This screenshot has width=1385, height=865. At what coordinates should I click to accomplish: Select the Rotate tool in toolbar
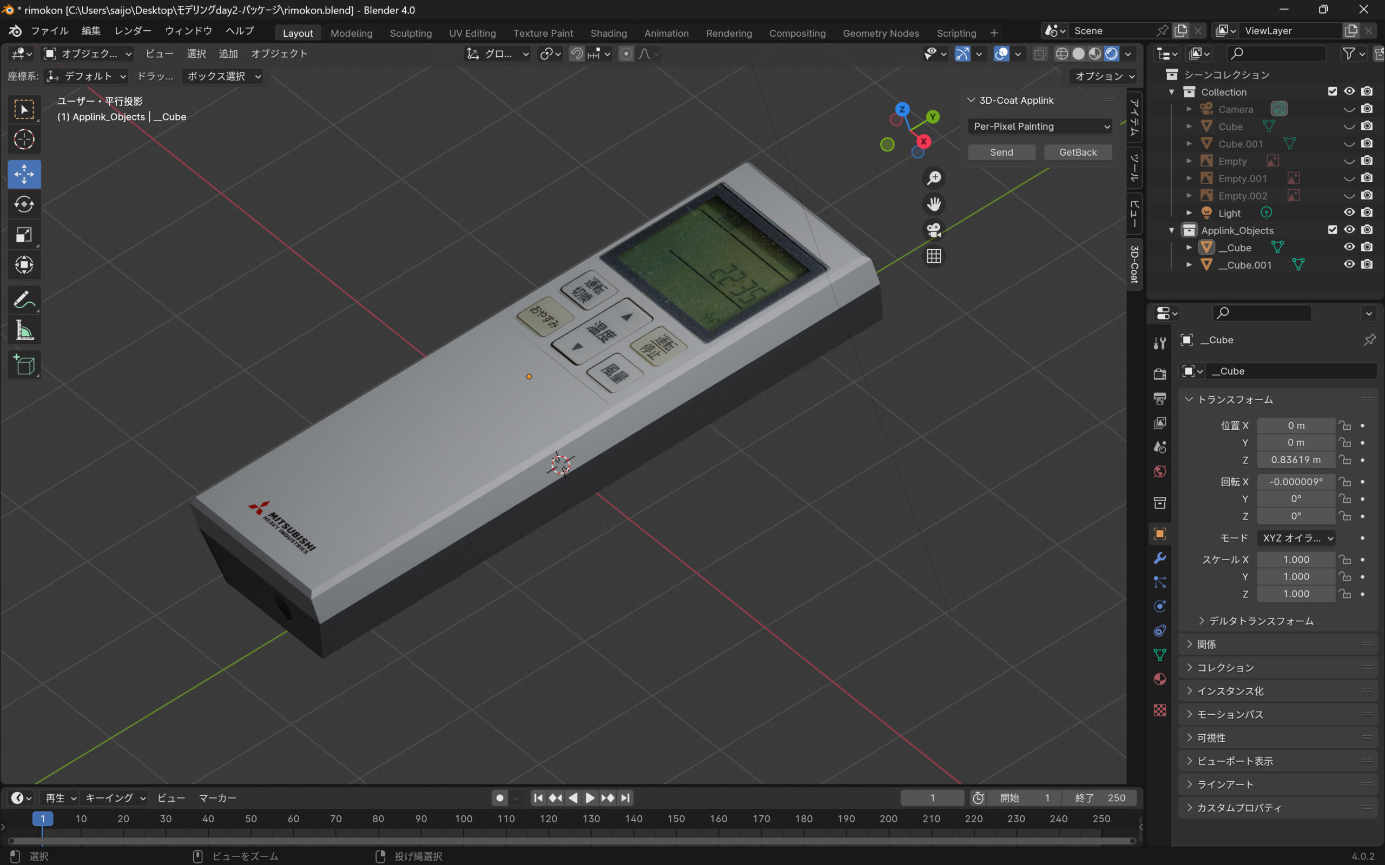click(x=24, y=204)
